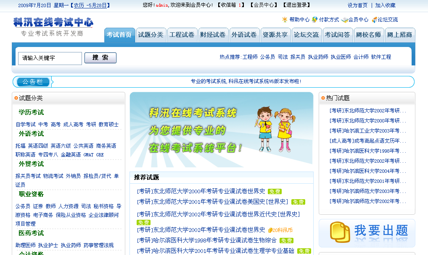Click the 20科汛币 coin icon
This screenshot has width=428, height=255.
270,230
